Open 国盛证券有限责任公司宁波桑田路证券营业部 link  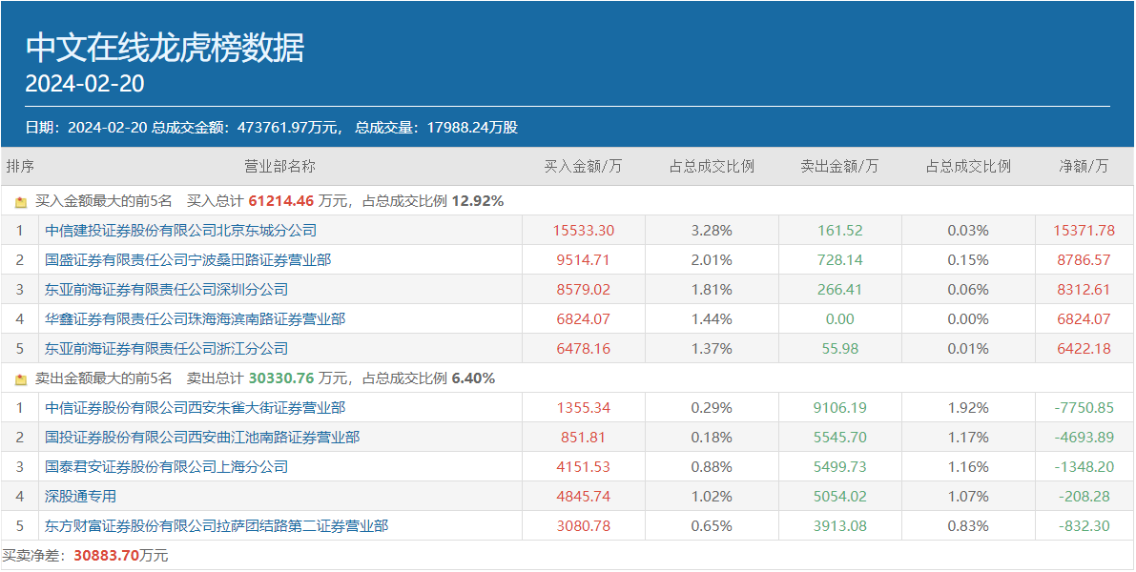(x=188, y=260)
